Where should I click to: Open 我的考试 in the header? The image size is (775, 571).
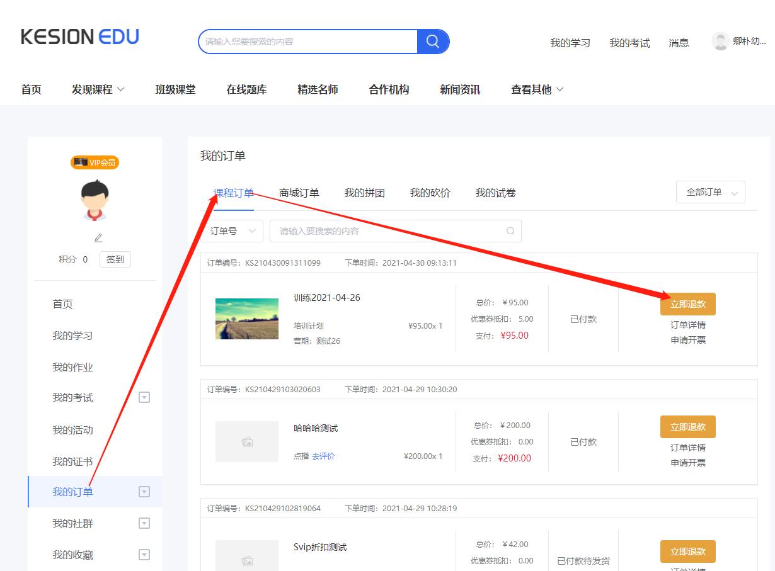coord(629,43)
